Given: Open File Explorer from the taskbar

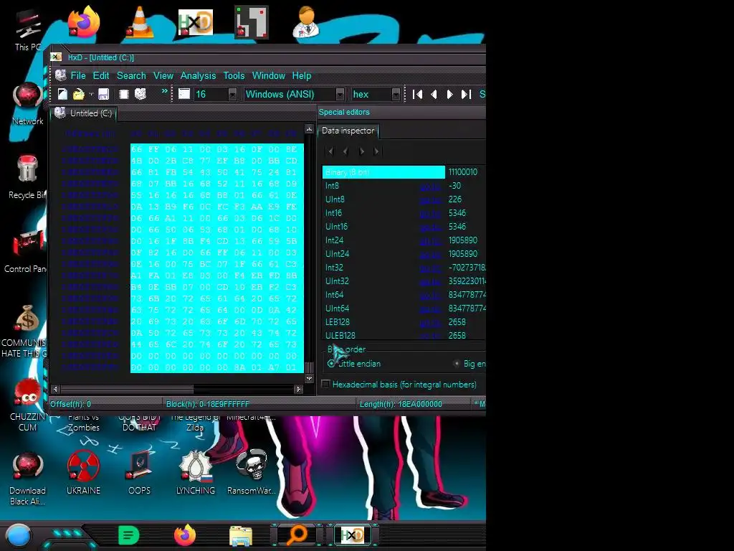Looking at the screenshot, I should [x=241, y=536].
